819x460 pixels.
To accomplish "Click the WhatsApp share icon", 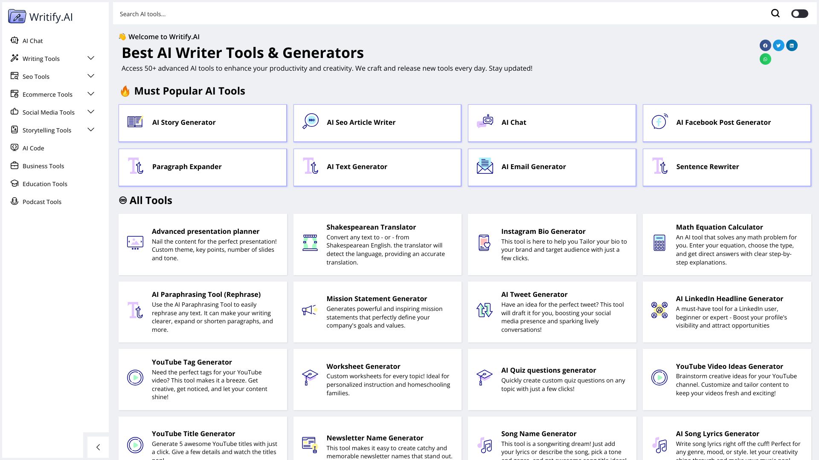I will click(765, 59).
